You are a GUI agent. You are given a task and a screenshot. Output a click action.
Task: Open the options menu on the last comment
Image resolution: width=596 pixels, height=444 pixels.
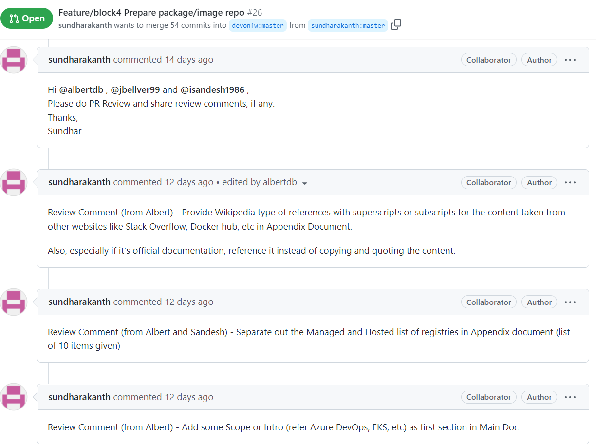tap(570, 397)
